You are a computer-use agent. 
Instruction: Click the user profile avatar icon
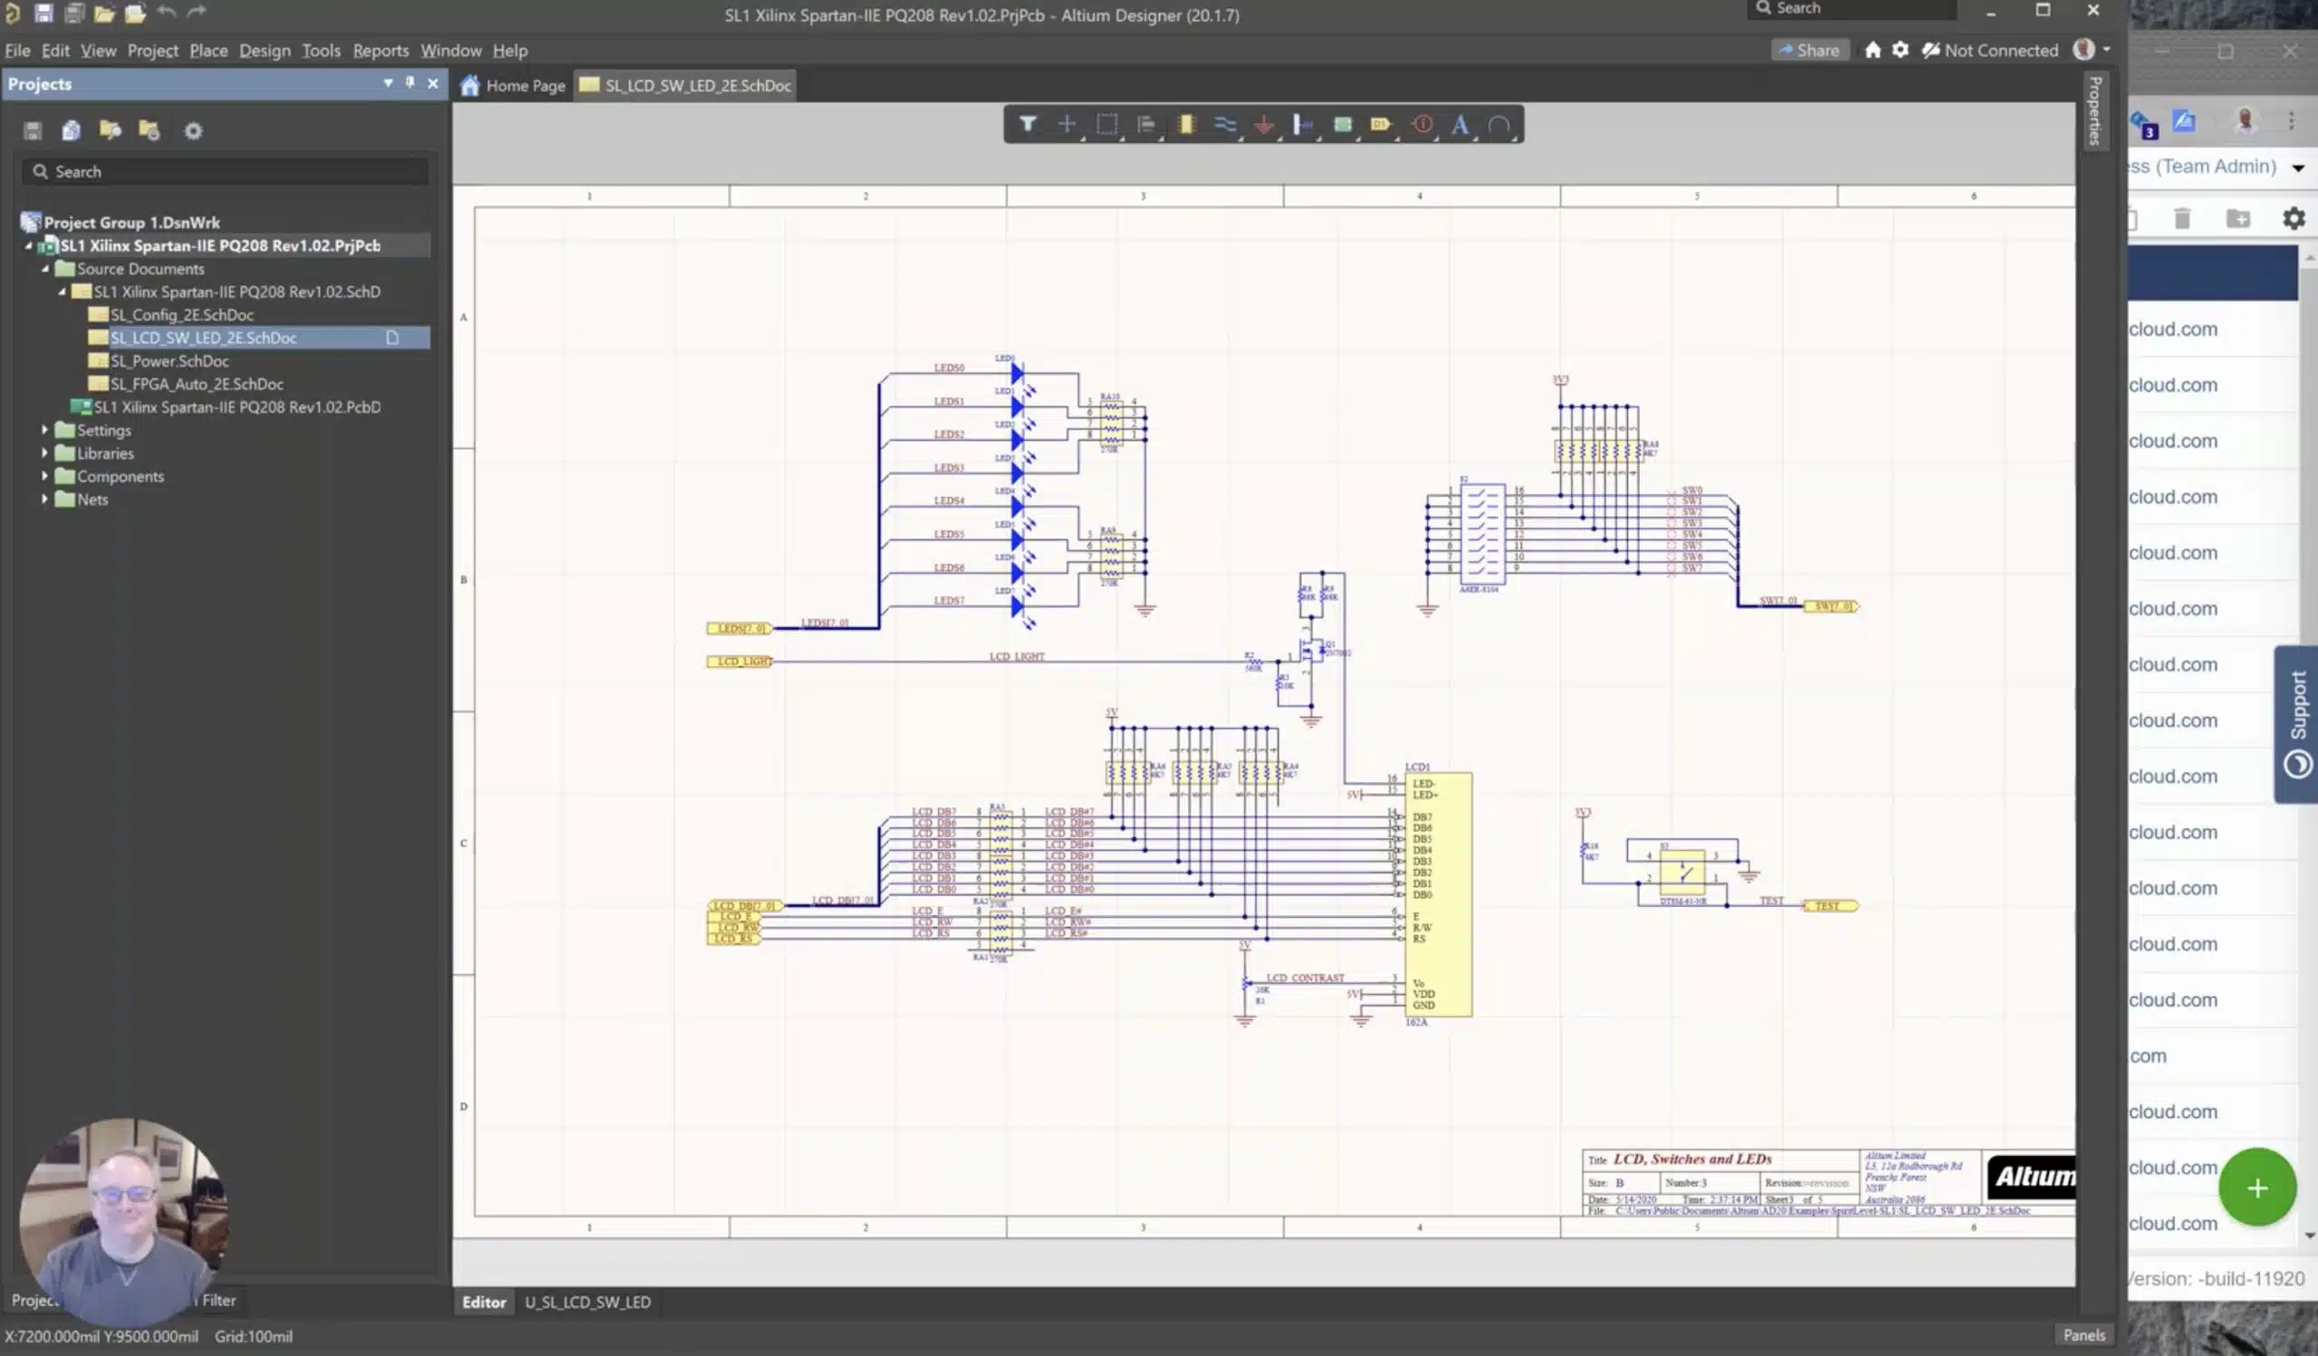click(x=2083, y=50)
